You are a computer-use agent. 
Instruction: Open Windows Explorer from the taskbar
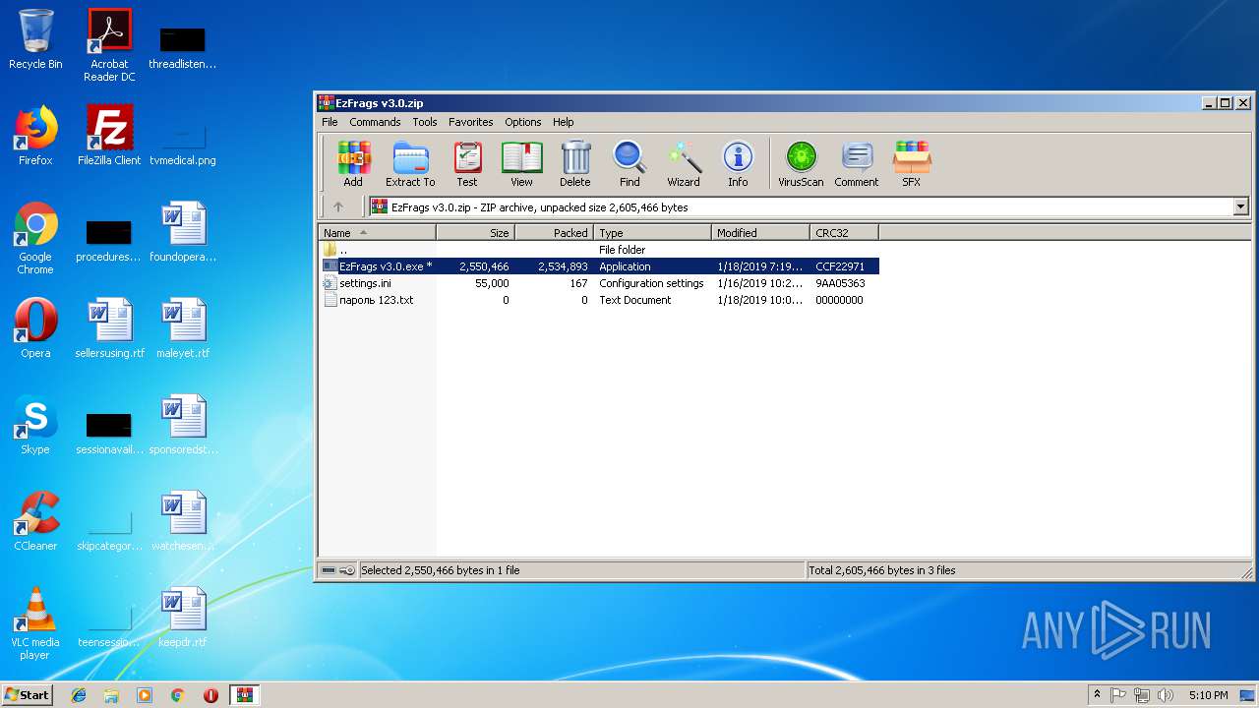111,695
